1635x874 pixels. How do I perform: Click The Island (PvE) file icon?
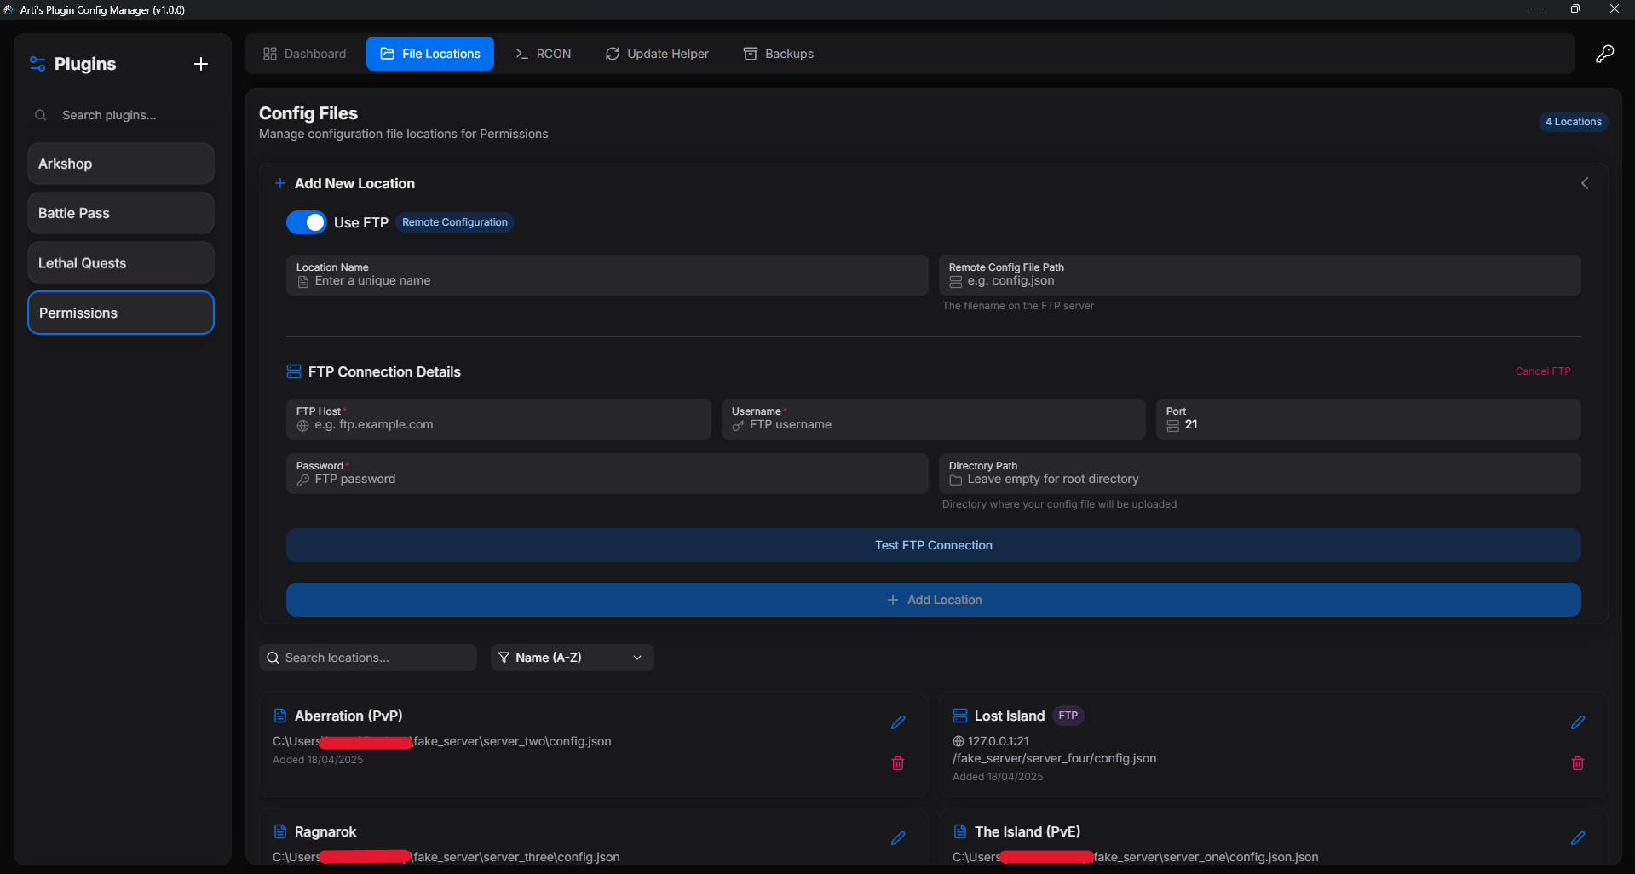[960, 831]
